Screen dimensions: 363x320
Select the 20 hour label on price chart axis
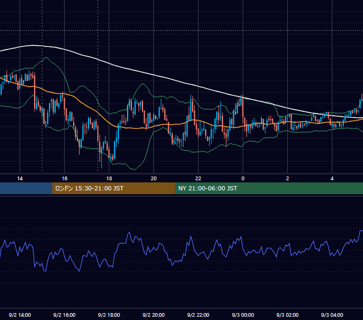[x=154, y=179]
